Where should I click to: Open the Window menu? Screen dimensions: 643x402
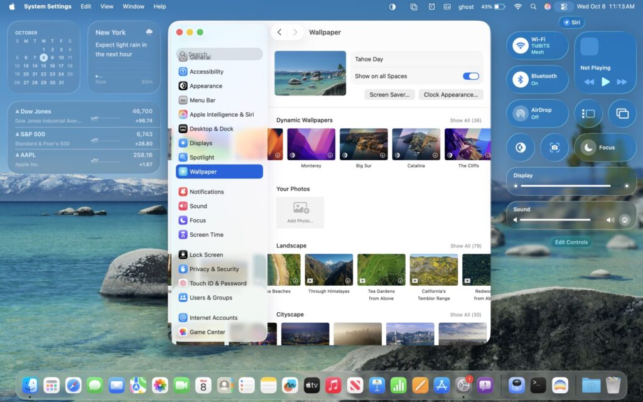coord(133,6)
